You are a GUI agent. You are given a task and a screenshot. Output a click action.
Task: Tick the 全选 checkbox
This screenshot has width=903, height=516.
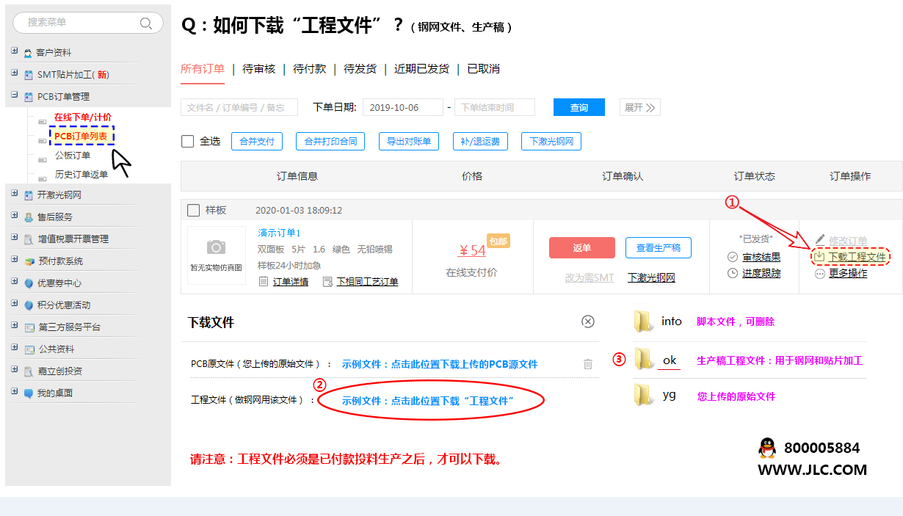click(x=188, y=141)
